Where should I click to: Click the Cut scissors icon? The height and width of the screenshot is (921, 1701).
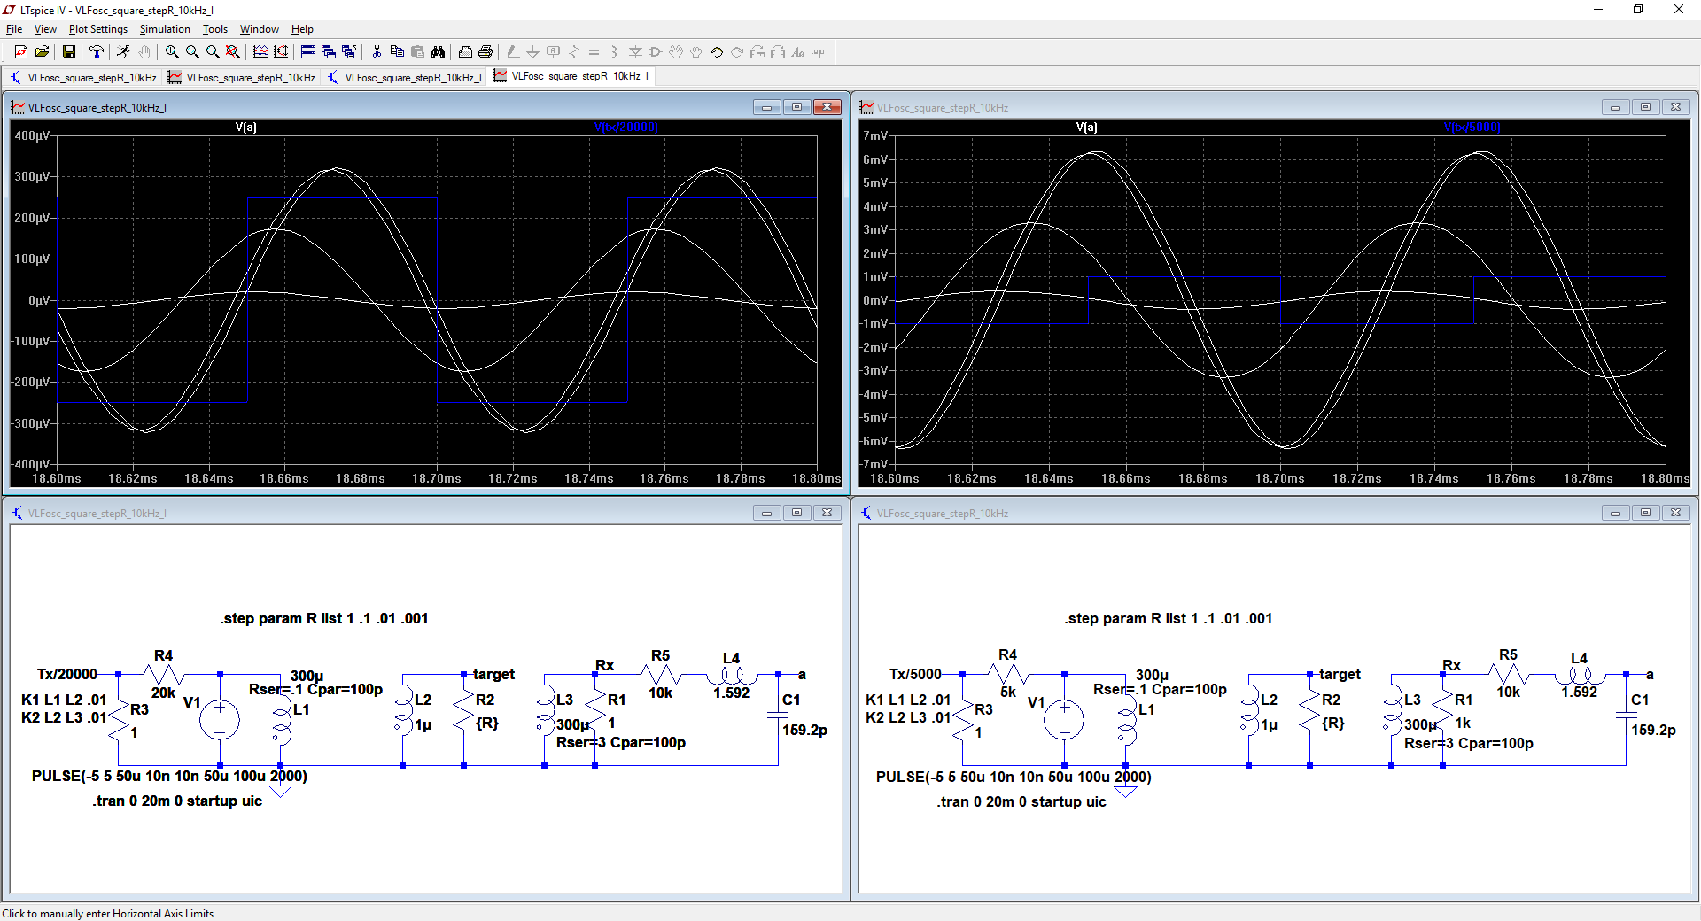(377, 52)
